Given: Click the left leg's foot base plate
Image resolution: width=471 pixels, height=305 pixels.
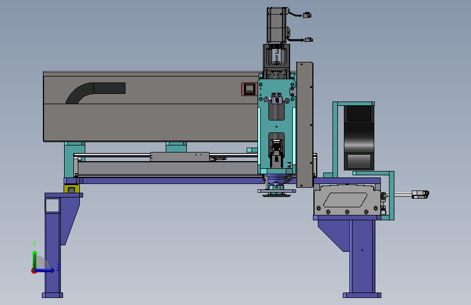Looking at the screenshot, I should pos(52,295).
